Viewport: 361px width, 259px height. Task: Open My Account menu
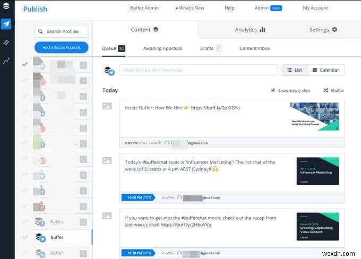(315, 8)
